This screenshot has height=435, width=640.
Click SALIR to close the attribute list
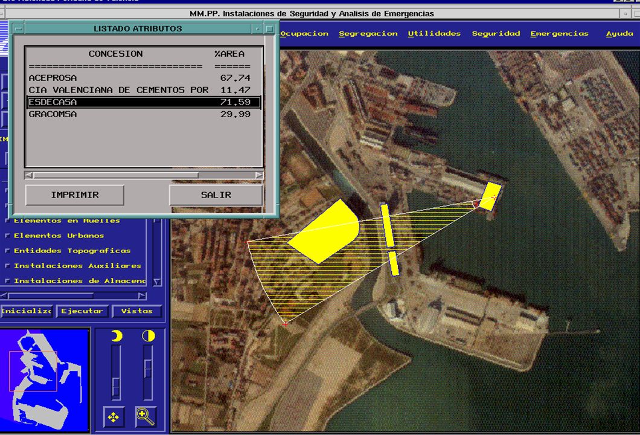pos(216,195)
